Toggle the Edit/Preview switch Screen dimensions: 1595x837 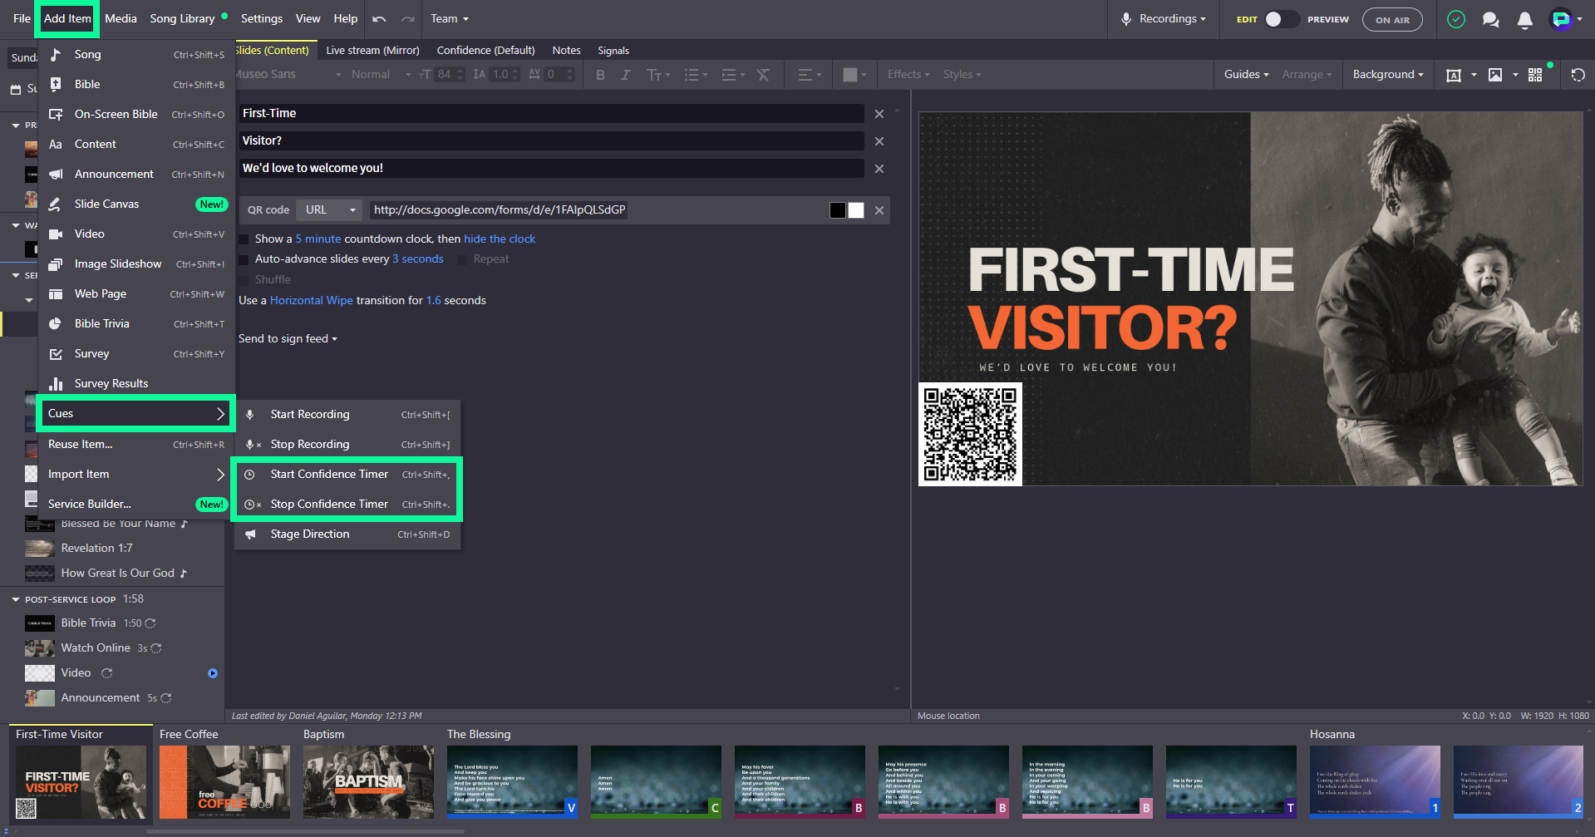point(1281,19)
